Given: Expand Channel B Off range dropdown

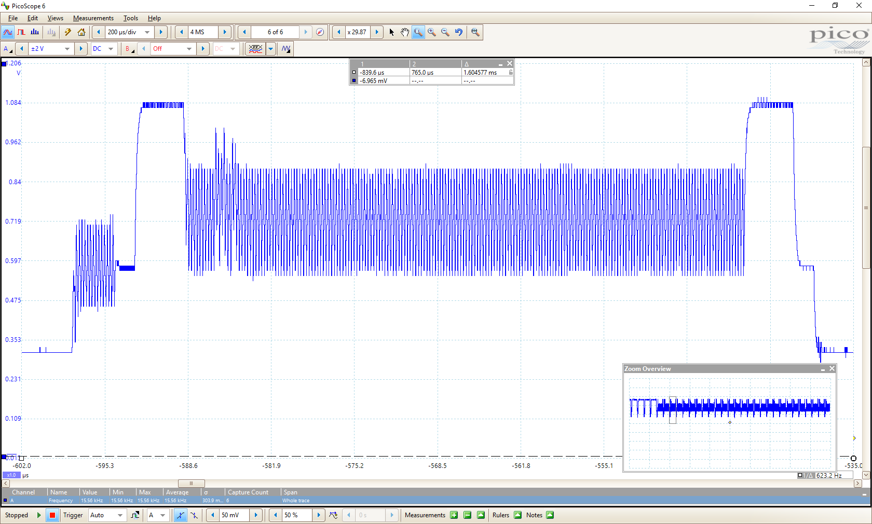Looking at the screenshot, I should (x=189, y=49).
